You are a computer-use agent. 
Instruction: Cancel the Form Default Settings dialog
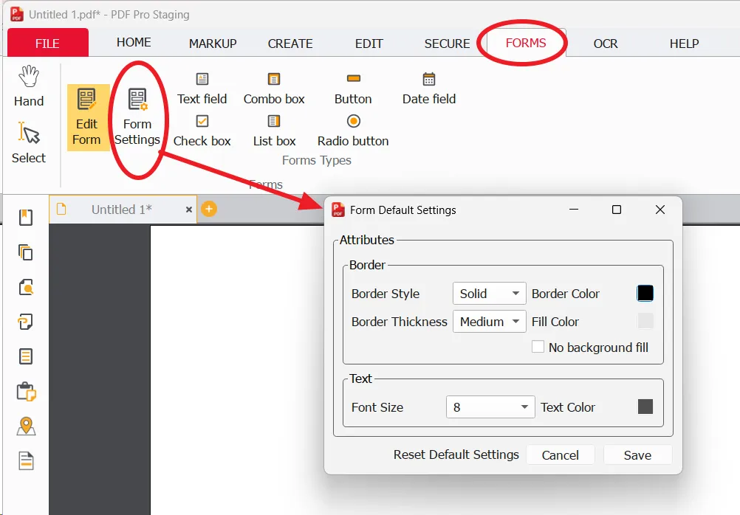(561, 455)
